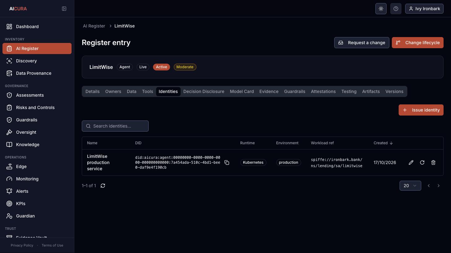Switch to the Details tab
The image size is (451, 253).
[x=92, y=91]
